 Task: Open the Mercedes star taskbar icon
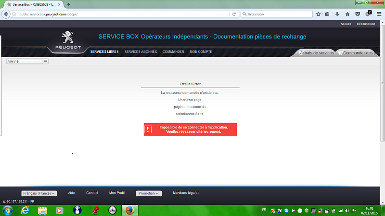pos(112,211)
